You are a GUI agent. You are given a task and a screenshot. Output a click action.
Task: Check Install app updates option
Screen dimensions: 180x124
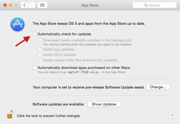click(x=40, y=49)
